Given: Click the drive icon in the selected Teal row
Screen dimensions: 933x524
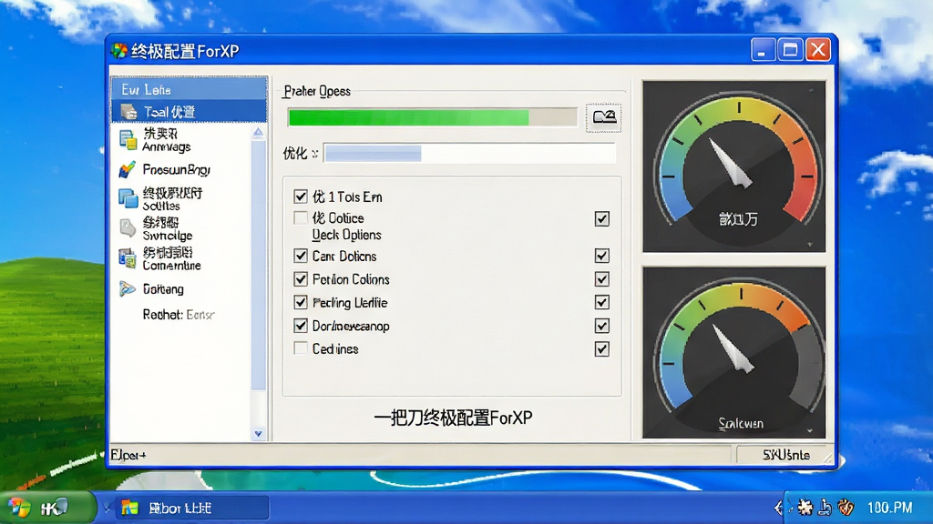Looking at the screenshot, I should pos(128,112).
